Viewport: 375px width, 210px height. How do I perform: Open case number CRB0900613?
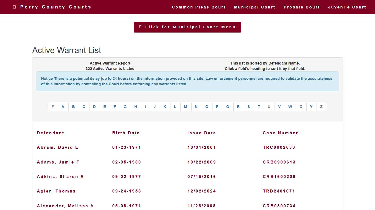(x=279, y=162)
